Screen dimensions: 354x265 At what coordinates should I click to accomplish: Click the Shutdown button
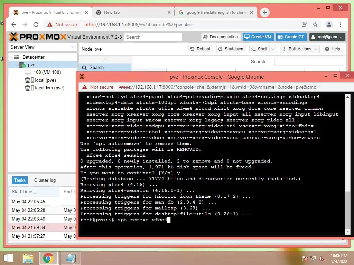coord(231,49)
